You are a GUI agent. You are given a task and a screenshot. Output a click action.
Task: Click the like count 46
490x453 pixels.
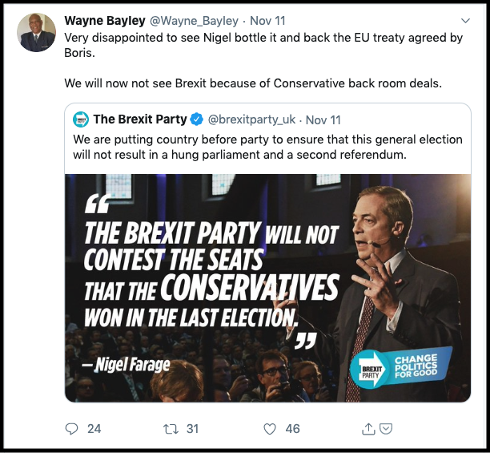pyautogui.click(x=292, y=429)
